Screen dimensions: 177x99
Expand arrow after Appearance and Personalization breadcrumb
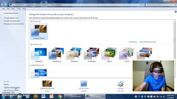click(50, 5)
